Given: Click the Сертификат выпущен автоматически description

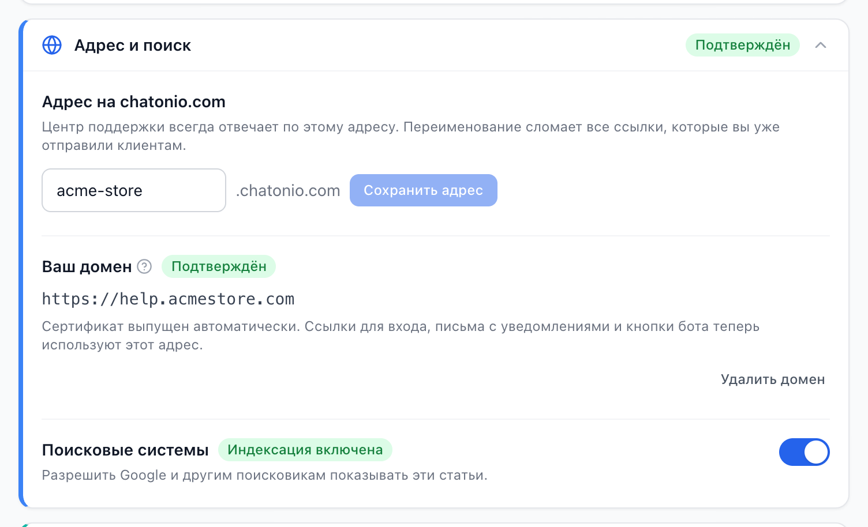Looking at the screenshot, I should (x=401, y=336).
